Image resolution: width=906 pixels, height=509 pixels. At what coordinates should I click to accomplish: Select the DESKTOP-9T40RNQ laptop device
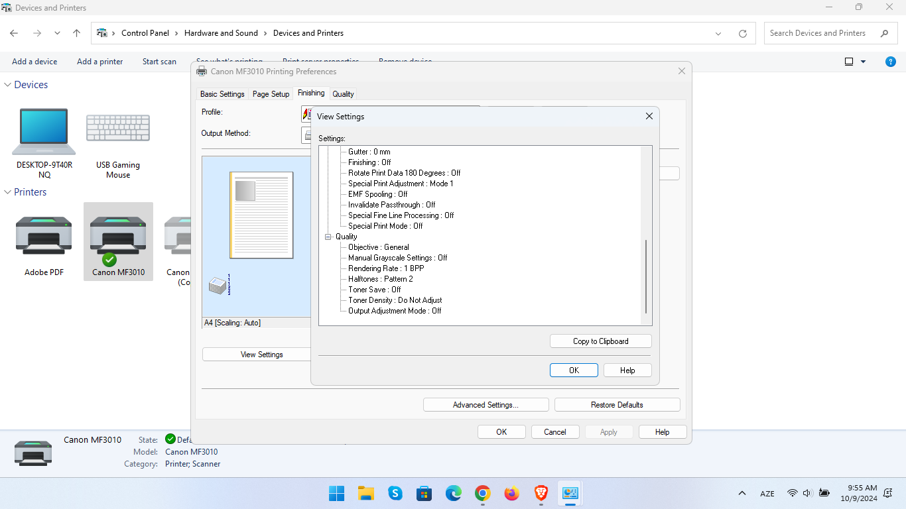tap(44, 143)
